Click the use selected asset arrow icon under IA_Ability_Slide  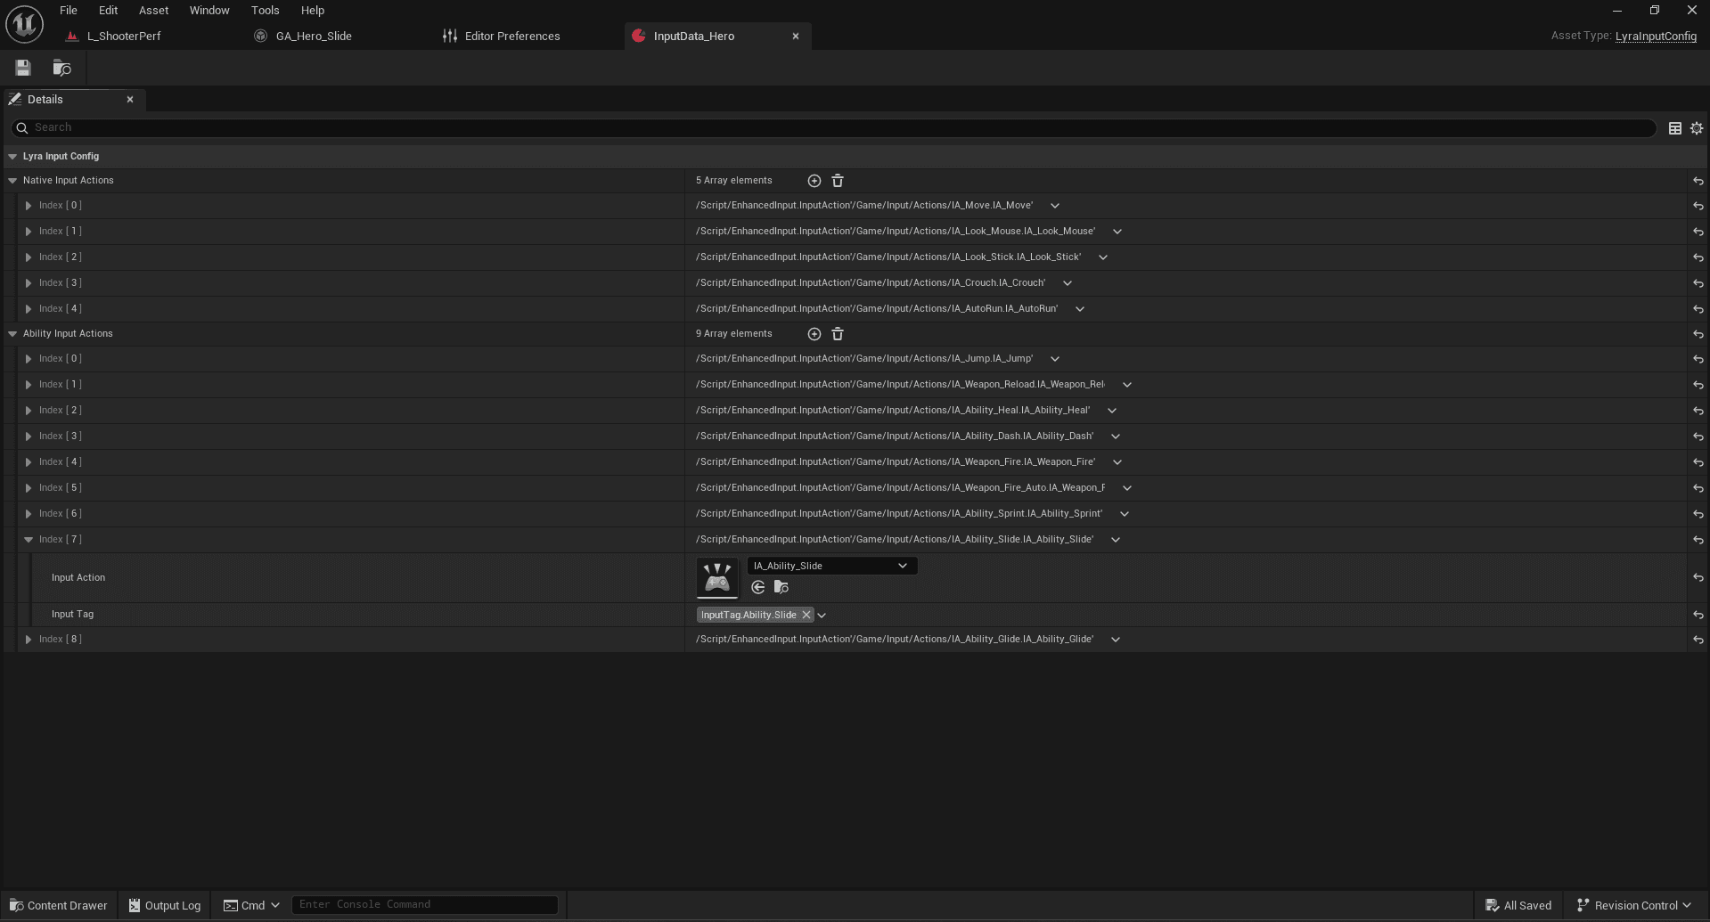(758, 587)
